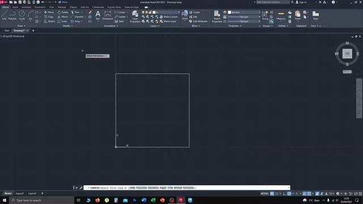
Task: Expand the Properties panel dropdown
Action: [x=235, y=26]
